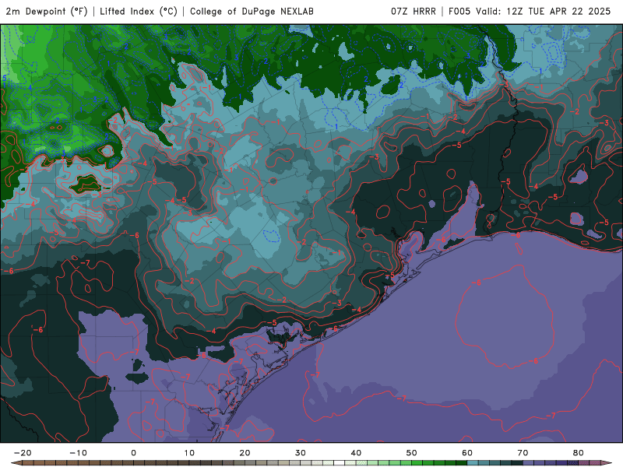Screen dimensions: 623x467
Task: Click the "F005" forecast hour text
Action: click(459, 12)
